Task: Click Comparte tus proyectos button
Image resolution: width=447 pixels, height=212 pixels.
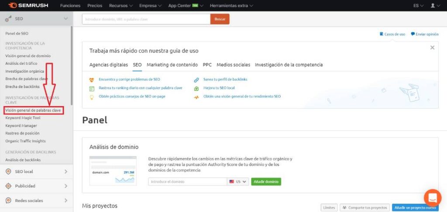Action: pyautogui.click(x=365, y=208)
